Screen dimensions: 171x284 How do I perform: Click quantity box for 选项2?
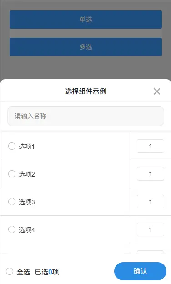pyautogui.click(x=151, y=174)
